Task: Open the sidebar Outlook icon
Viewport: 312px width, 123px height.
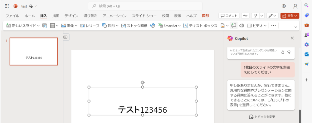Action: click(306, 54)
